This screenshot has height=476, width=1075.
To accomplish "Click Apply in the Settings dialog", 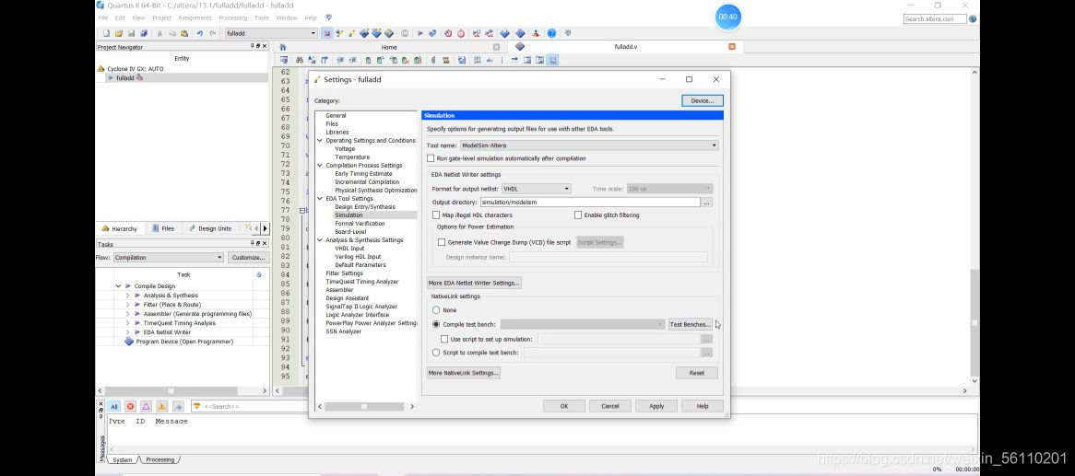I will [656, 406].
